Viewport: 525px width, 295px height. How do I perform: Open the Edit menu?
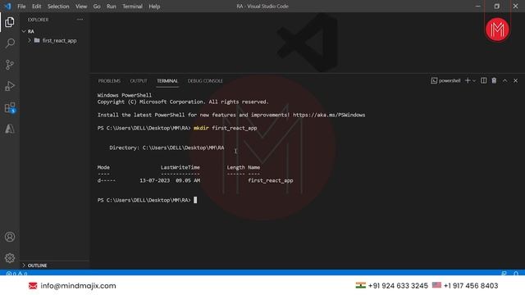click(36, 7)
